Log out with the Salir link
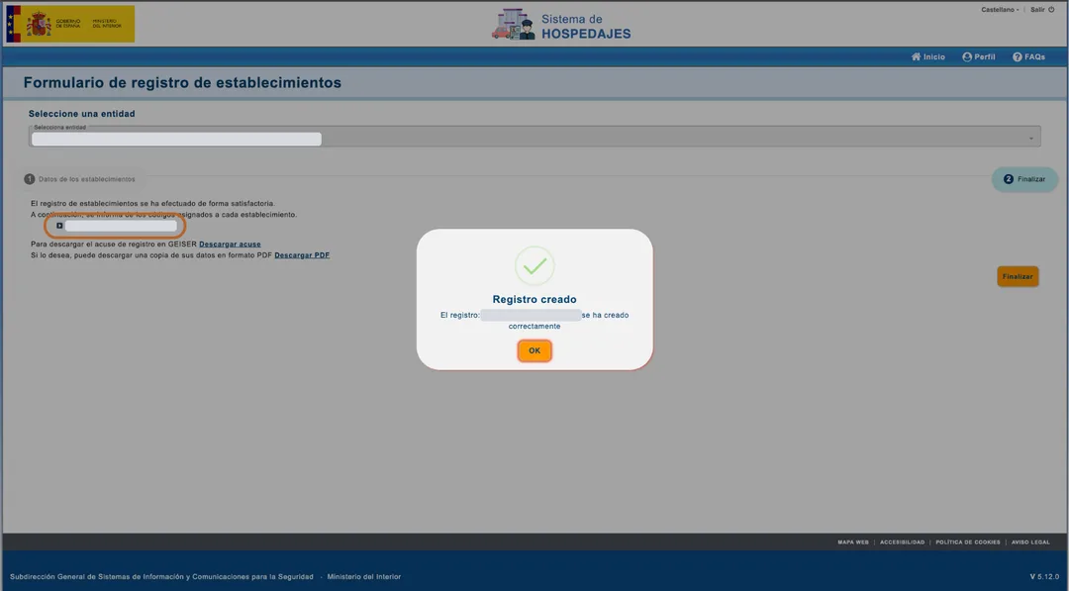 1042,10
